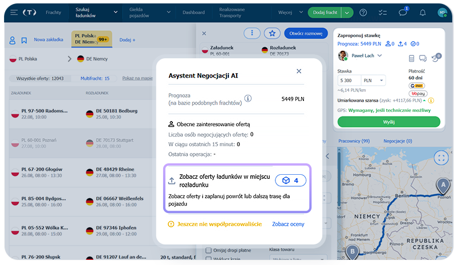Click the Dodaj + tab link

tap(127, 40)
